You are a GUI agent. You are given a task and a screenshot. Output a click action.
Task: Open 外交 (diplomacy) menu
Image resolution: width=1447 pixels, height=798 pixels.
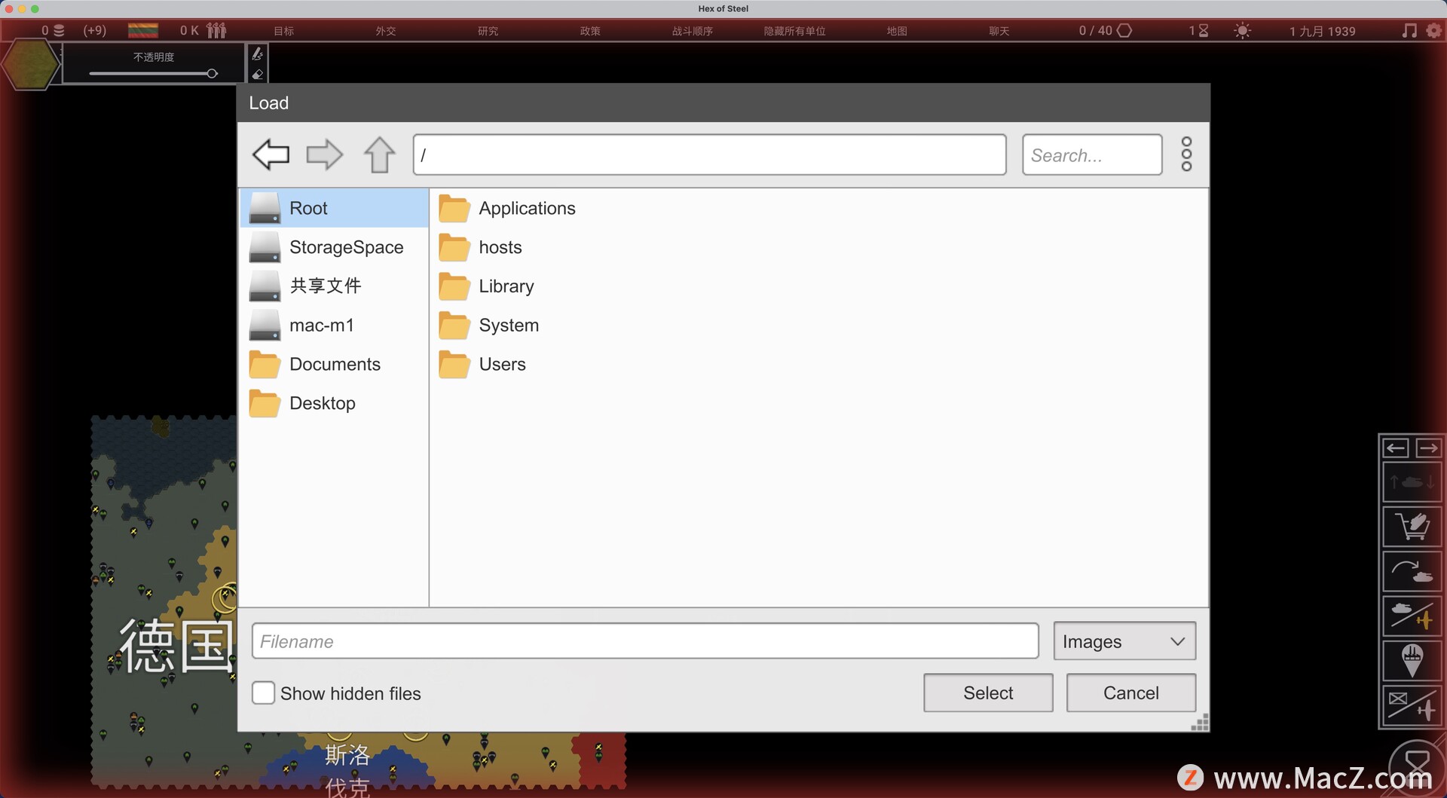click(x=386, y=31)
